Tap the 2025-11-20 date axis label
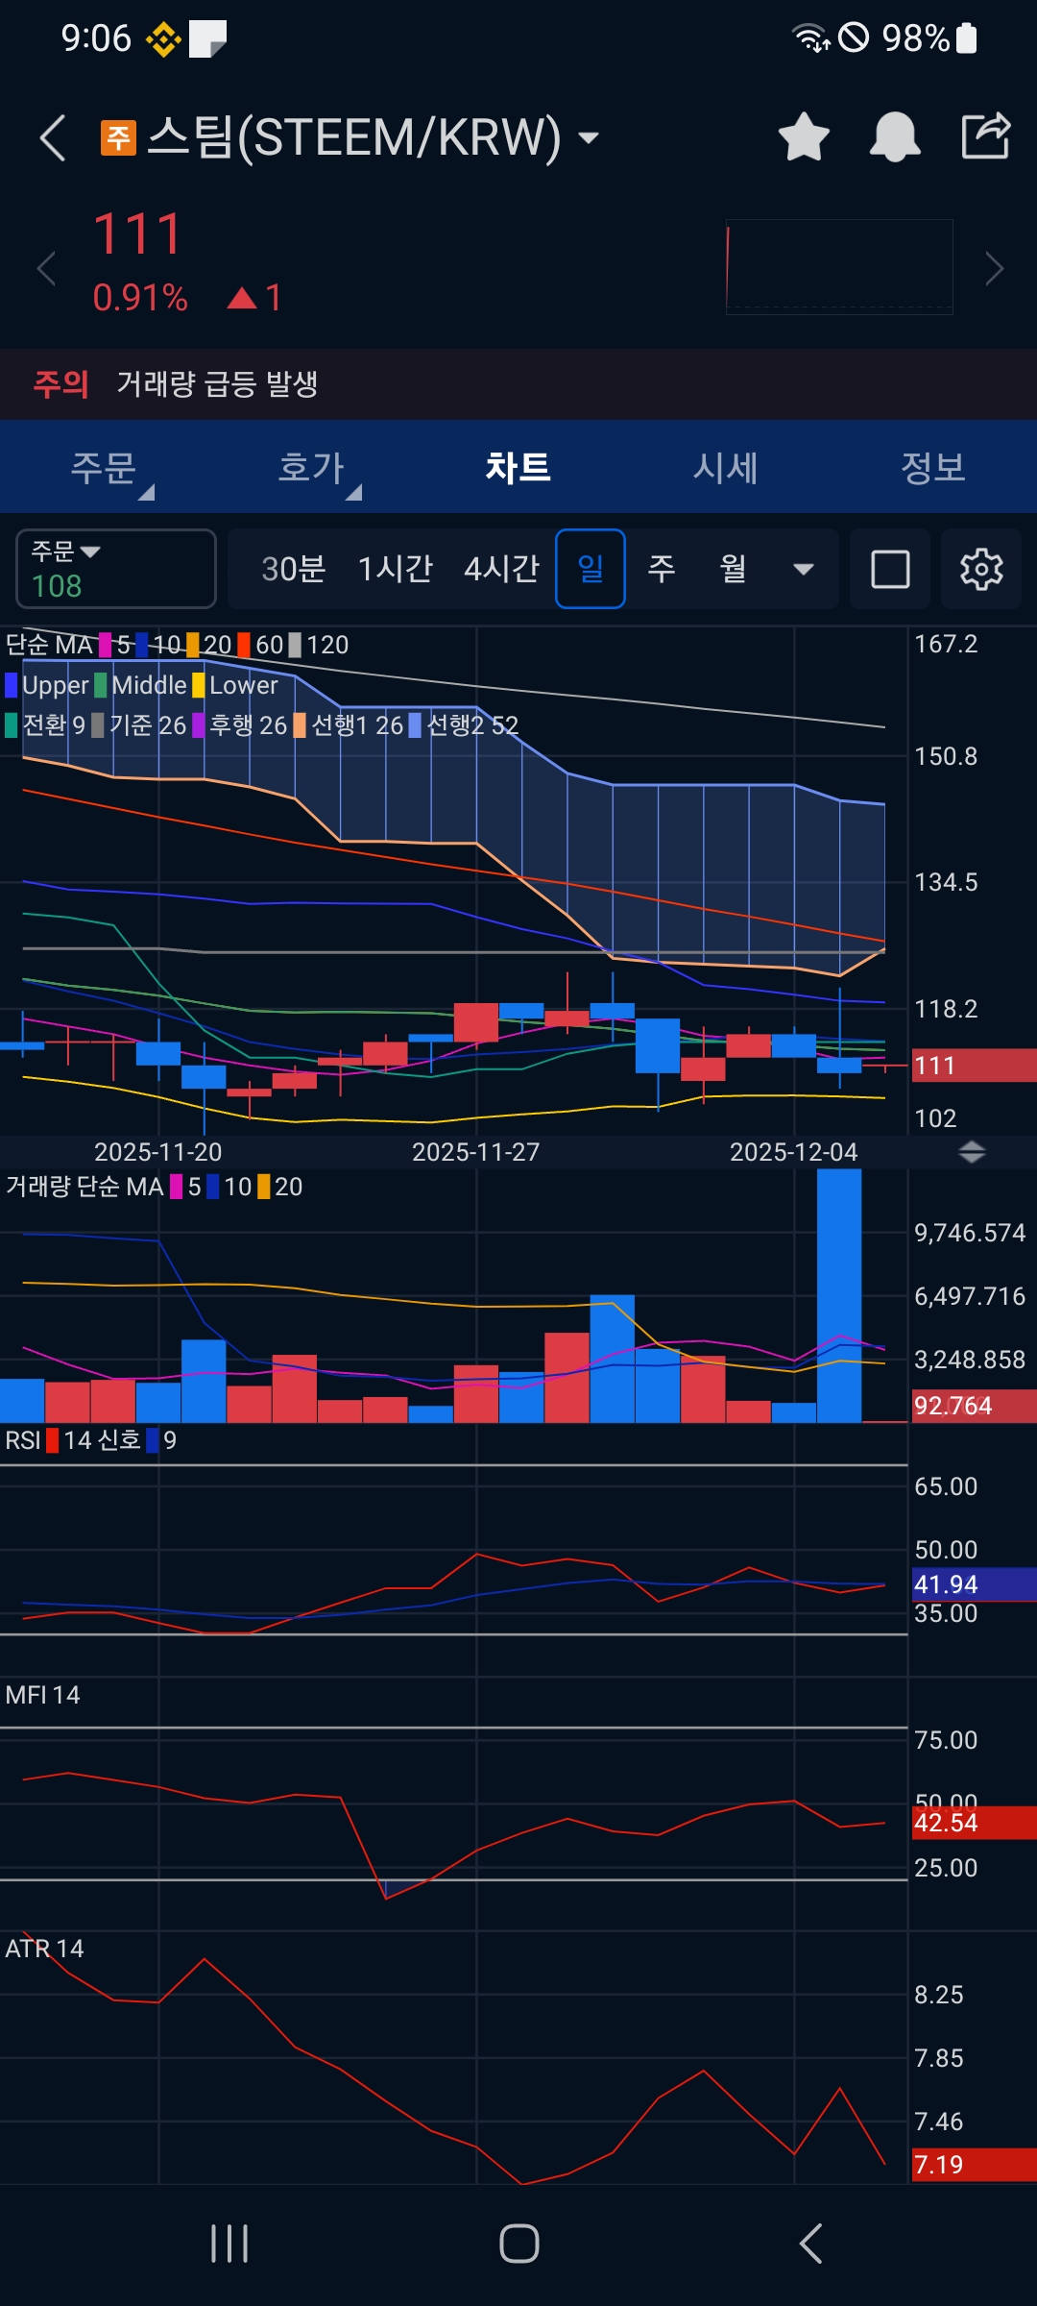 coord(157,1152)
